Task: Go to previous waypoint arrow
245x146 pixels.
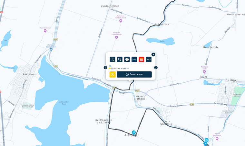Action: (105, 68)
